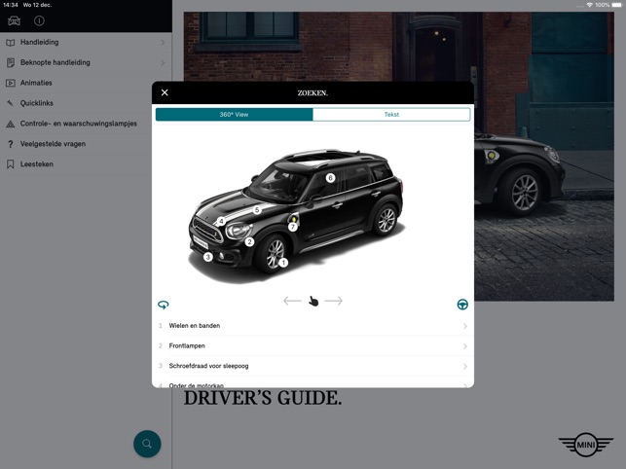Switch to the 360° View tab
The height and width of the screenshot is (469, 626).
[234, 115]
